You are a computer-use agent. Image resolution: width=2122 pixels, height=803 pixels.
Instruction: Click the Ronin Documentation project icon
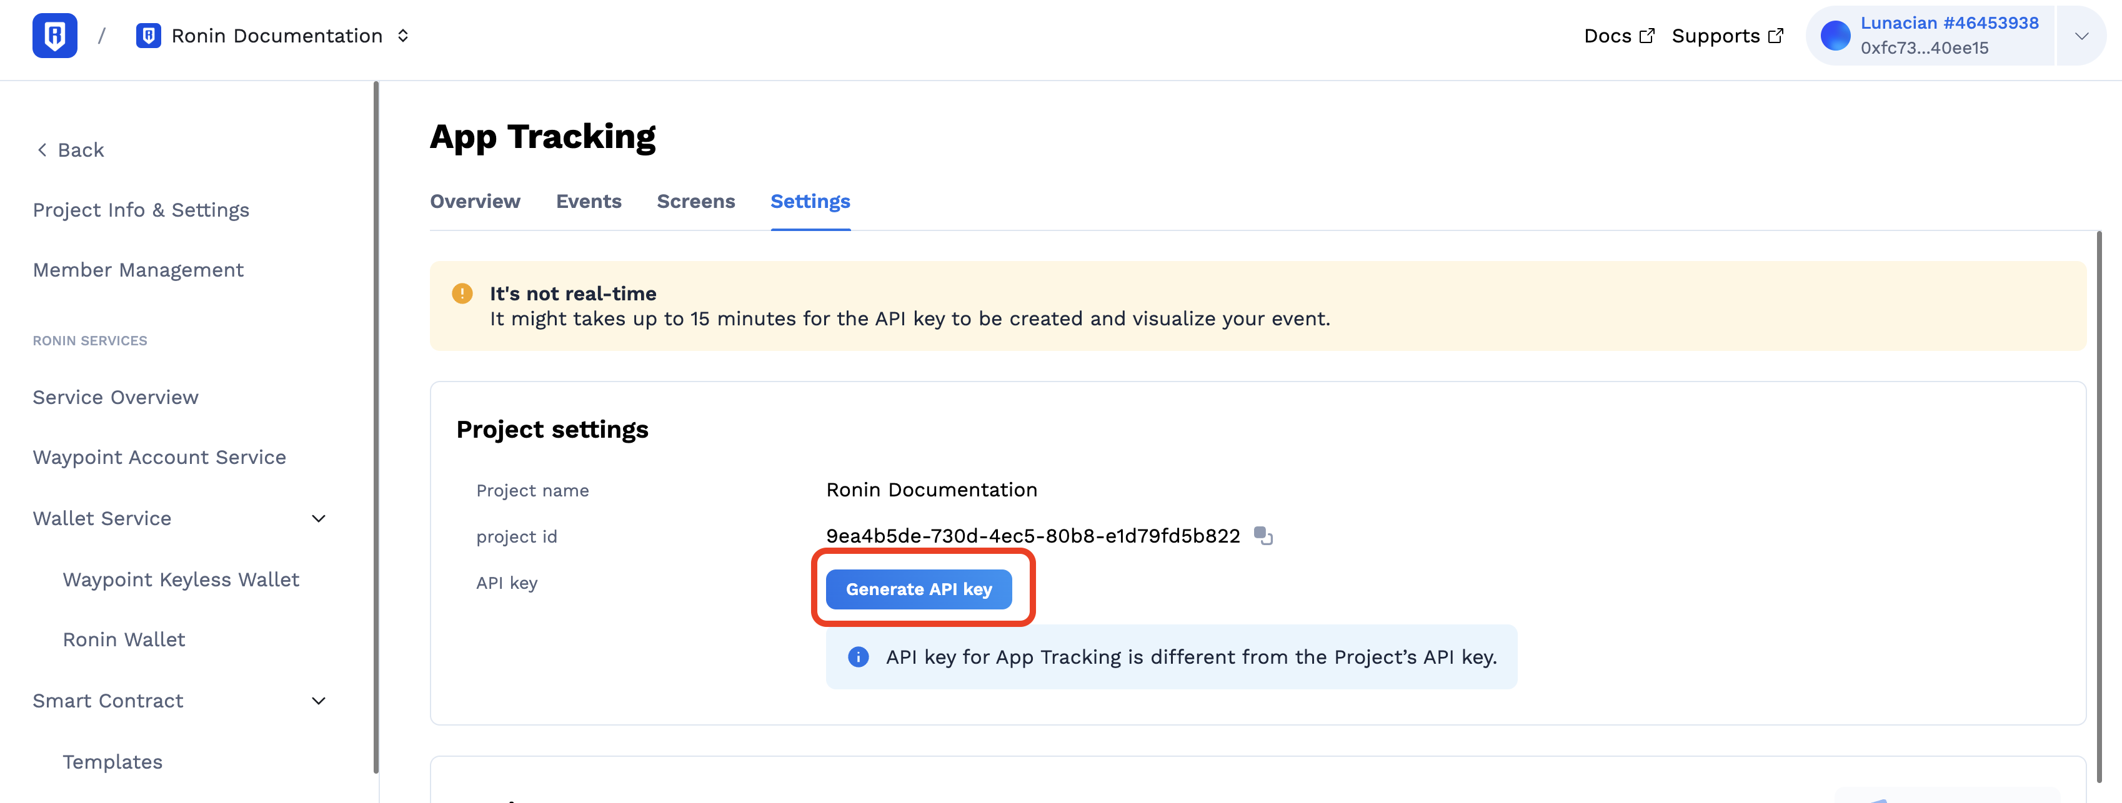pos(148,36)
